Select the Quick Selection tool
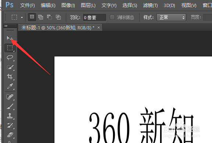This screenshot has height=143, width=212. pos(10,67)
